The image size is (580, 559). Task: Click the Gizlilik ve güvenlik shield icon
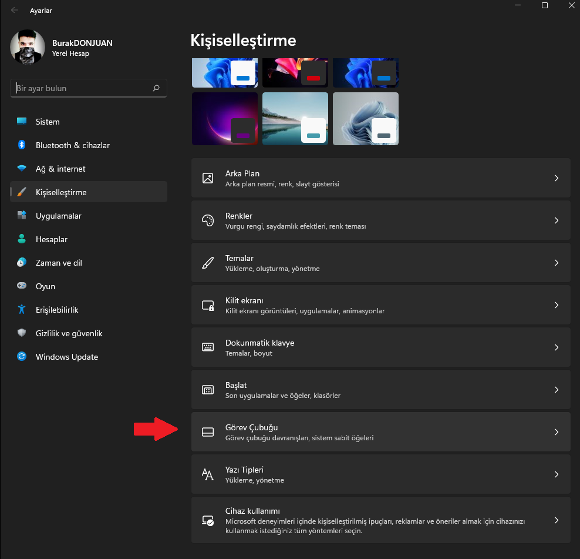[22, 333]
